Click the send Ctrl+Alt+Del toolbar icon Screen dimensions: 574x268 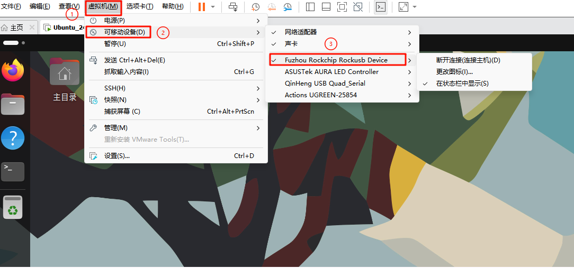click(233, 7)
